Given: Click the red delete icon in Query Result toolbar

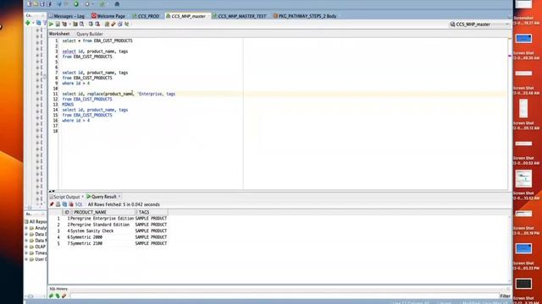Looking at the screenshot, I should click(71, 204).
